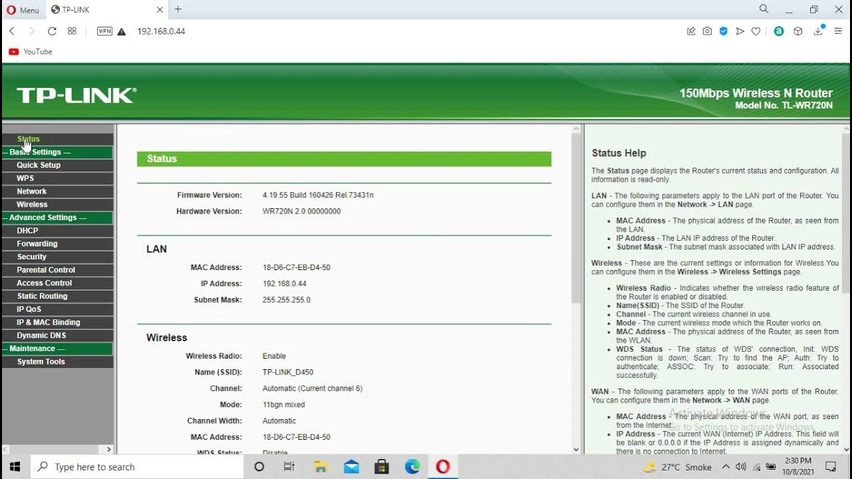
Task: Click the main status pane vertical scrollbar
Action: 576,217
